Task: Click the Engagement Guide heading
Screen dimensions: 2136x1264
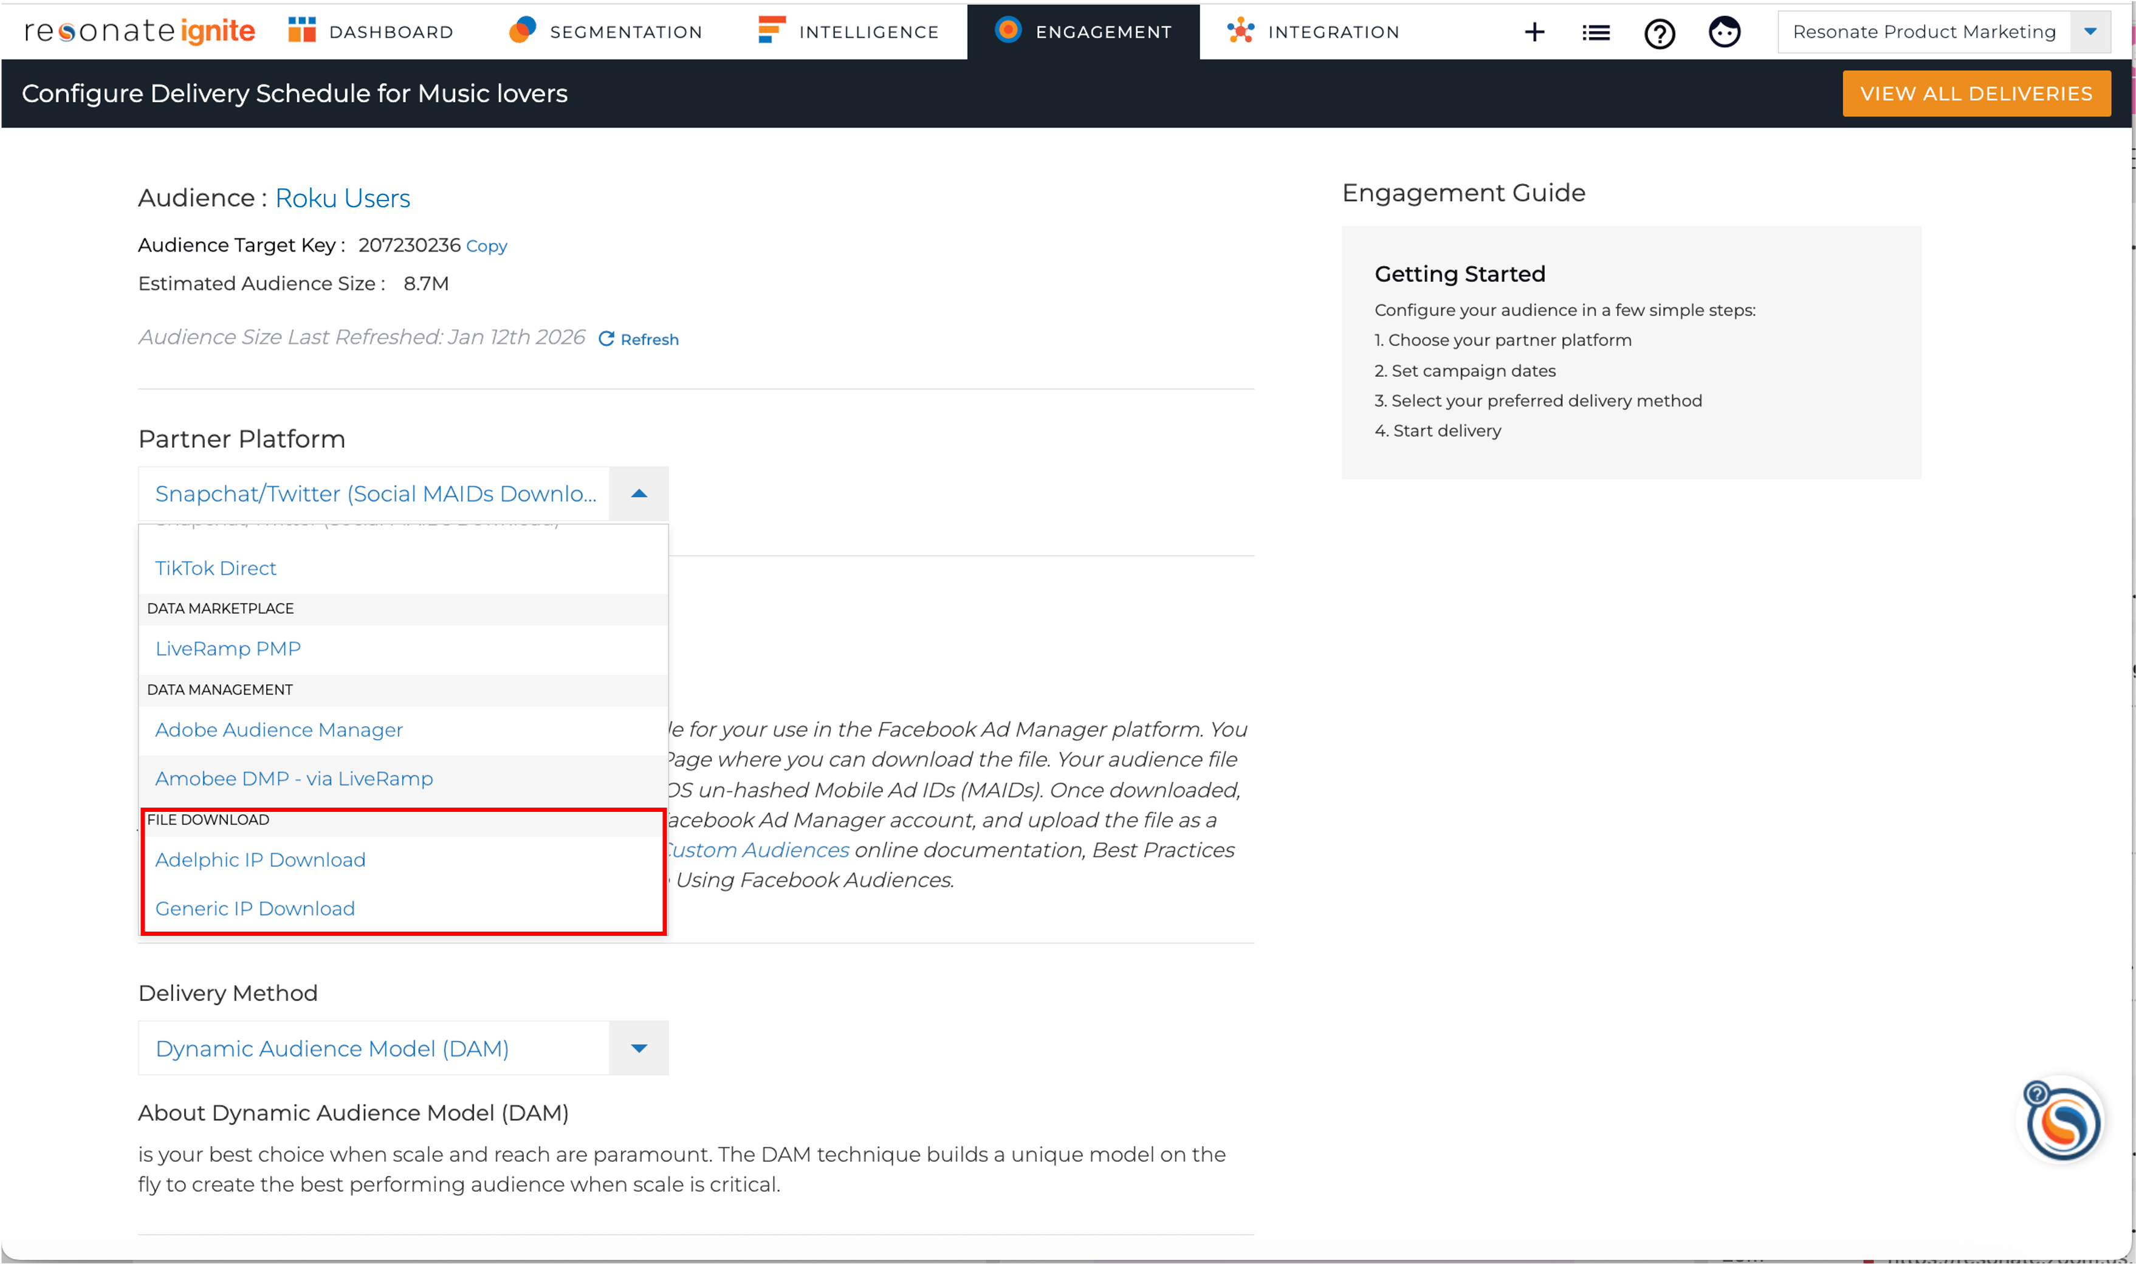Action: 1463,193
